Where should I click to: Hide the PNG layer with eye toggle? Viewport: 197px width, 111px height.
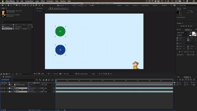1,85
